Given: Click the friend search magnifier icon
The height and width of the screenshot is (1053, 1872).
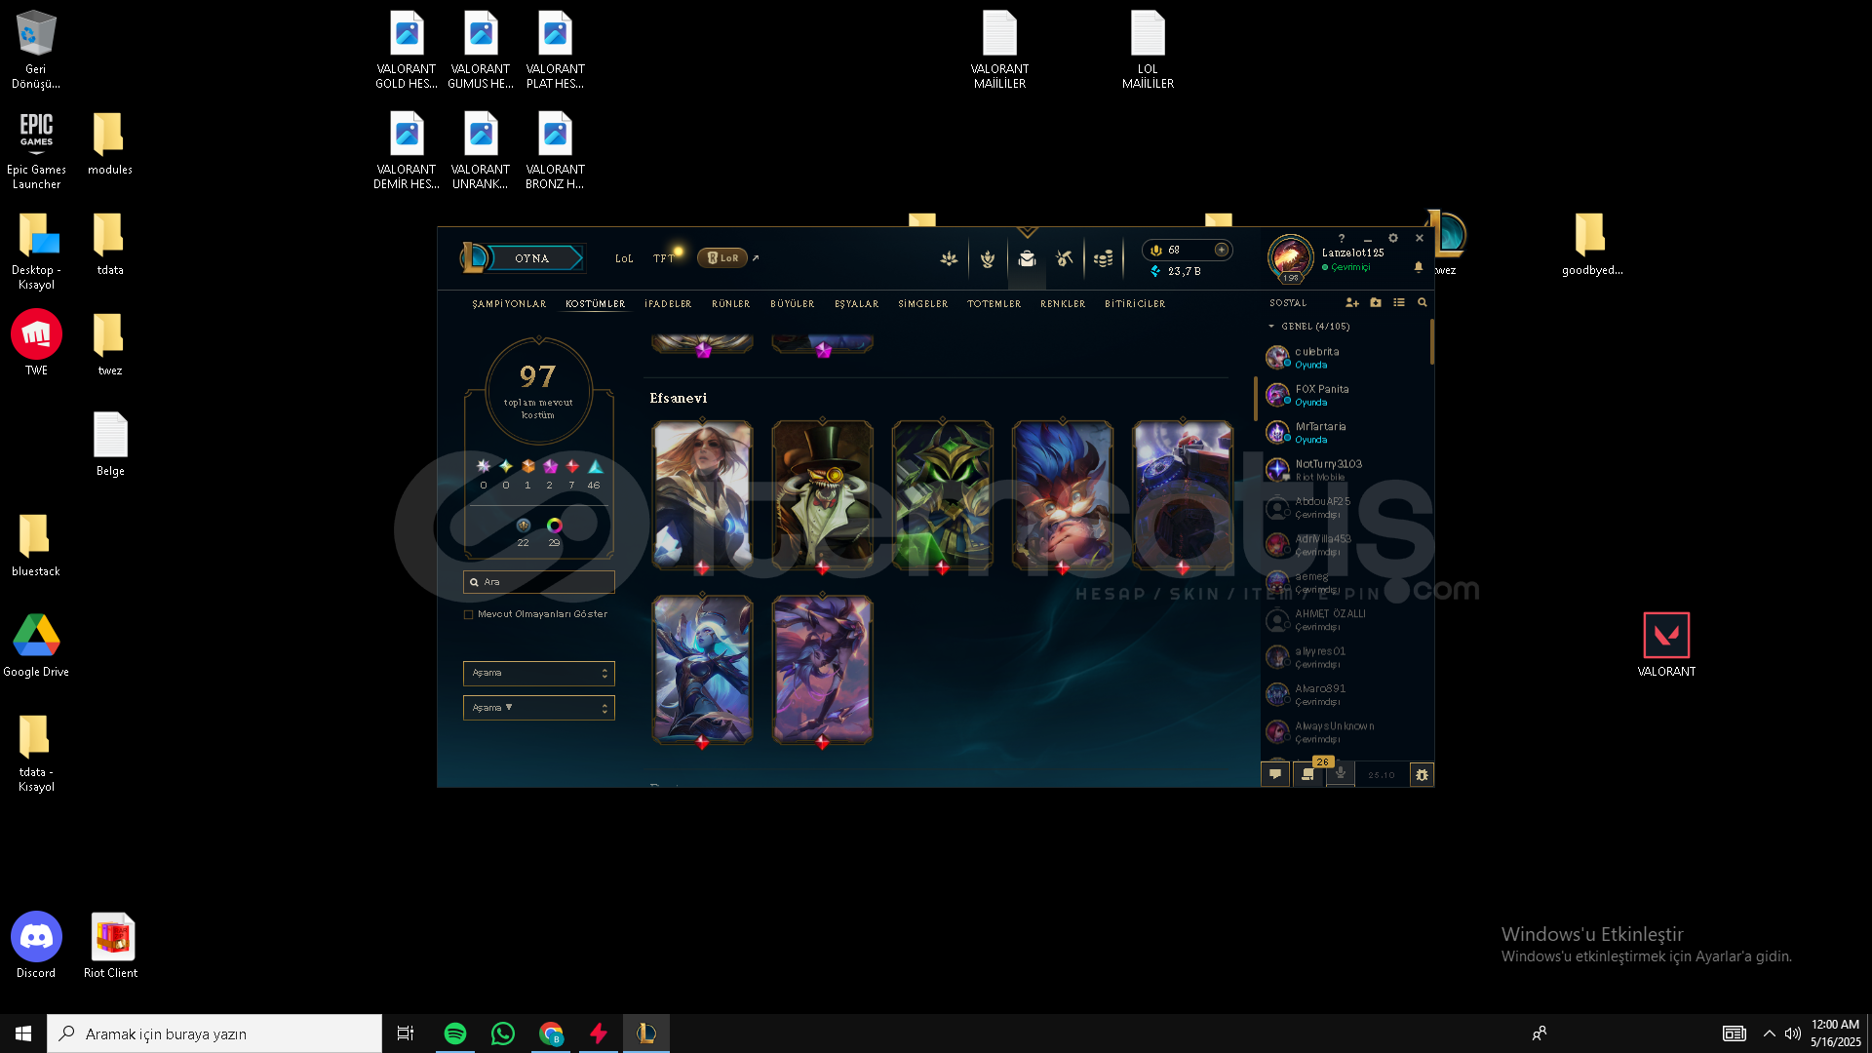Looking at the screenshot, I should (1423, 303).
